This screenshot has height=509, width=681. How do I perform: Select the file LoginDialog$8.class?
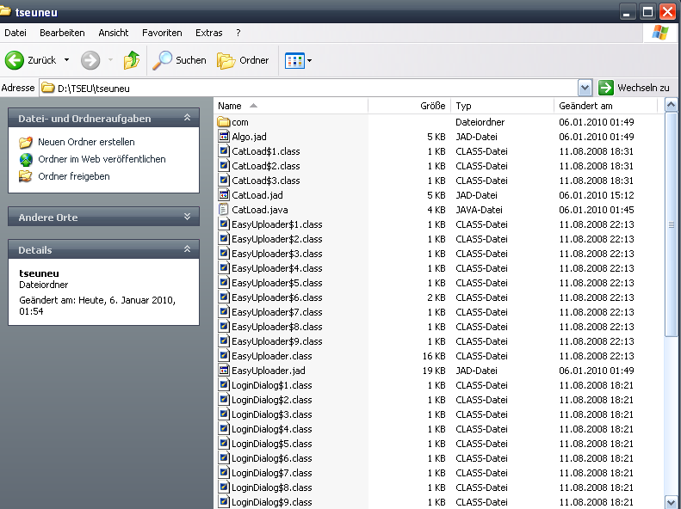(272, 488)
